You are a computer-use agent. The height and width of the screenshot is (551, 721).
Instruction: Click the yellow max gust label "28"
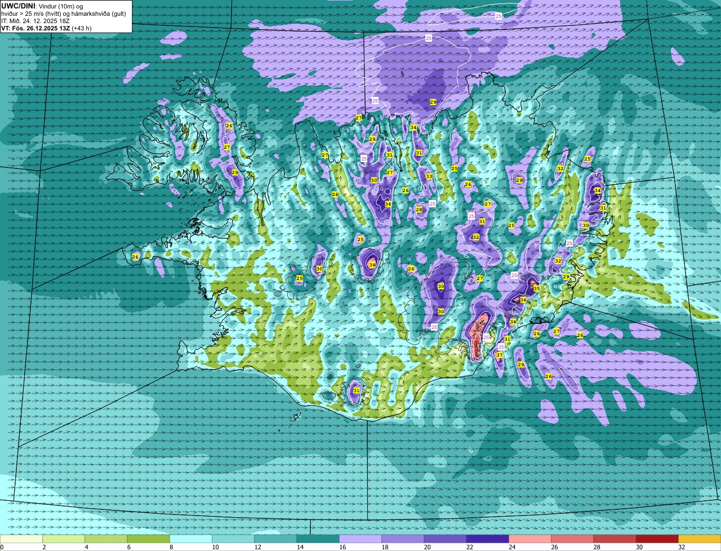[419, 210]
